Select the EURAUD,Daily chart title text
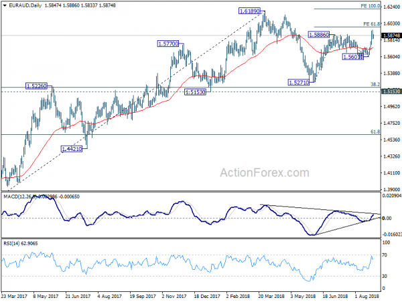This screenshot has width=402, height=302. pyautogui.click(x=25, y=5)
